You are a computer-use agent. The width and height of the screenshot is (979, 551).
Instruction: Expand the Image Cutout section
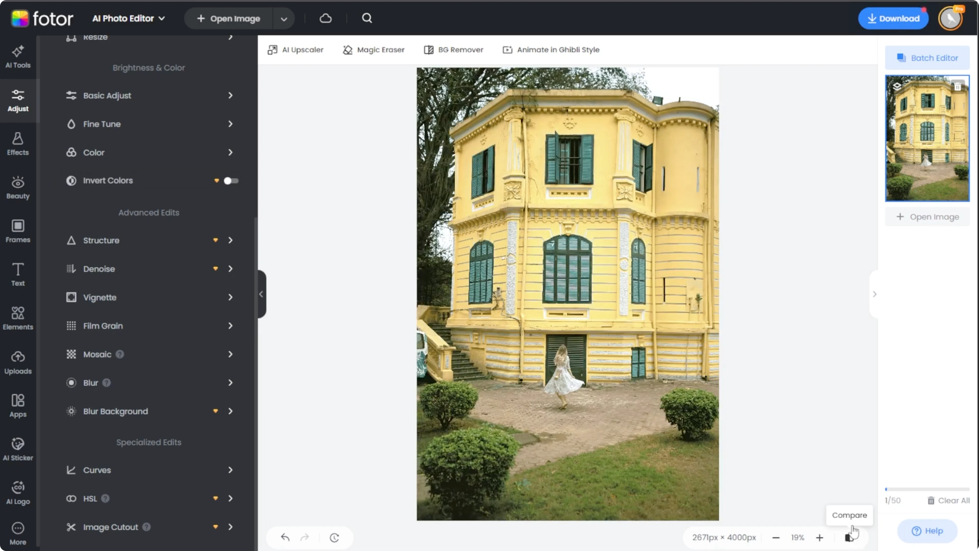point(149,527)
